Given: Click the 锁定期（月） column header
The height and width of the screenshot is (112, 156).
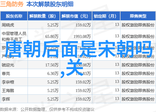Looking at the screenshot, I should 106,16.
